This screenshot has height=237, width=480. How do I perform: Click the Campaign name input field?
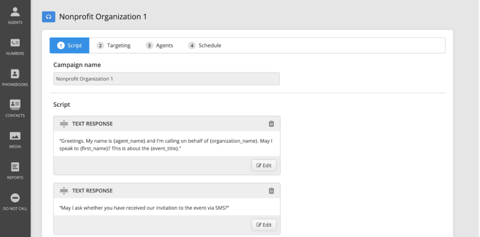tap(167, 79)
